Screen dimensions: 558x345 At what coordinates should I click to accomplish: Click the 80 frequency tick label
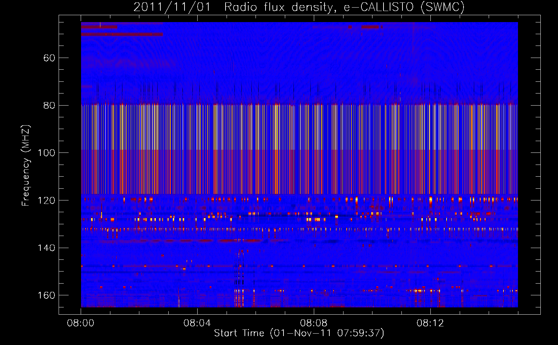point(49,106)
